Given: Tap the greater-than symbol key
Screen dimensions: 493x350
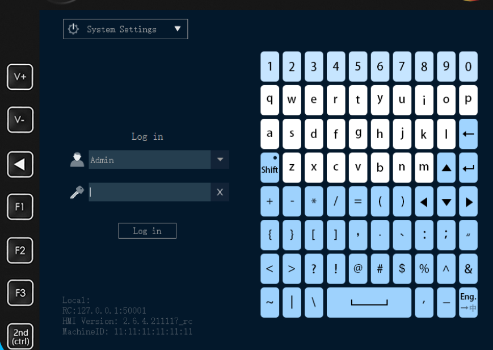Looking at the screenshot, I should point(292,269).
